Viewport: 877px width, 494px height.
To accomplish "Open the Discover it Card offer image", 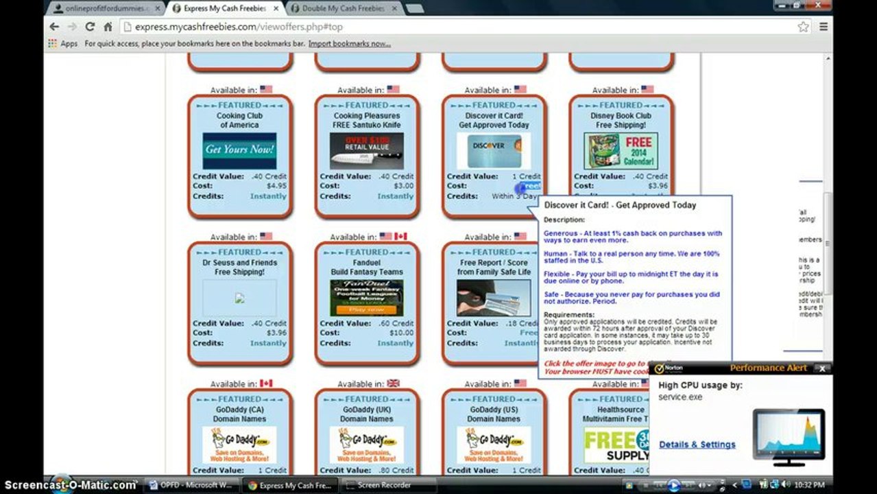I will (x=494, y=150).
